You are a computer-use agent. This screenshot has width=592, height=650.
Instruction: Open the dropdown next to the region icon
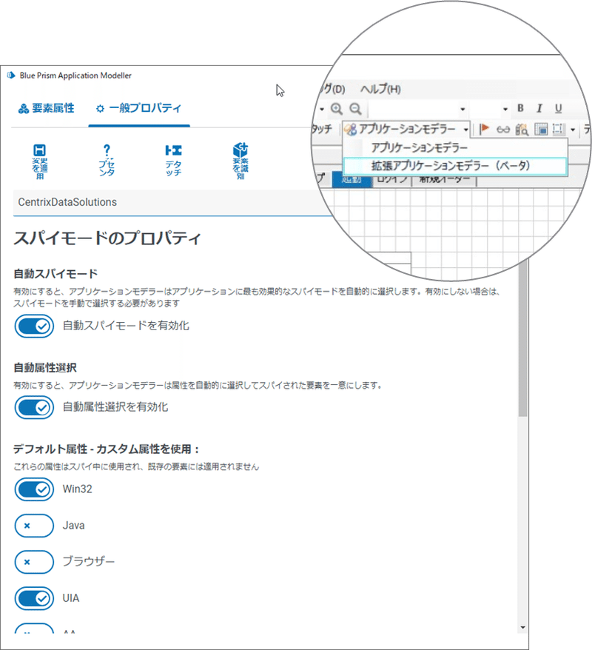[x=572, y=128]
